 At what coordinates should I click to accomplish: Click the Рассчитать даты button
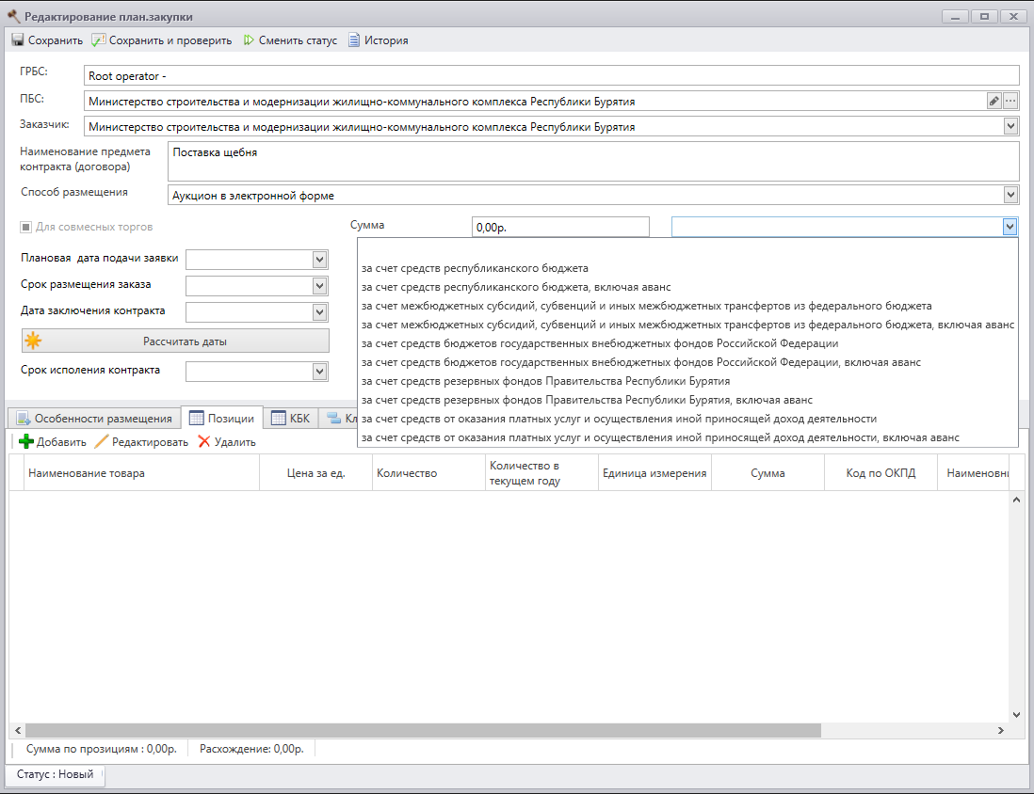tap(175, 341)
